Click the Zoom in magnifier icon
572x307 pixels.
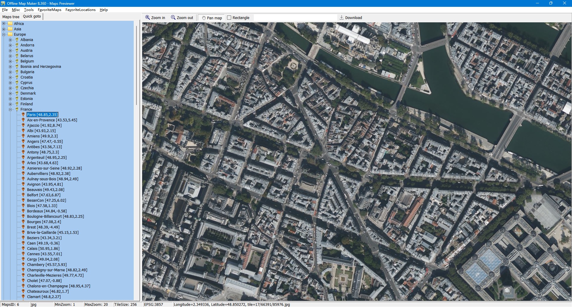[x=147, y=18]
